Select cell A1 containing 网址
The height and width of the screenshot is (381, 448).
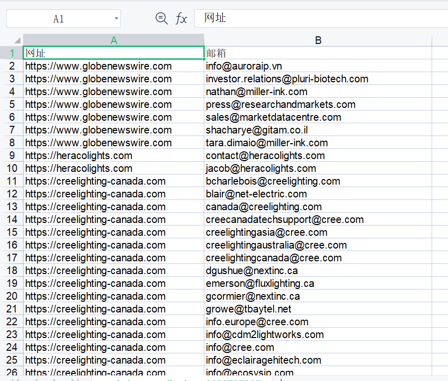[x=114, y=53]
